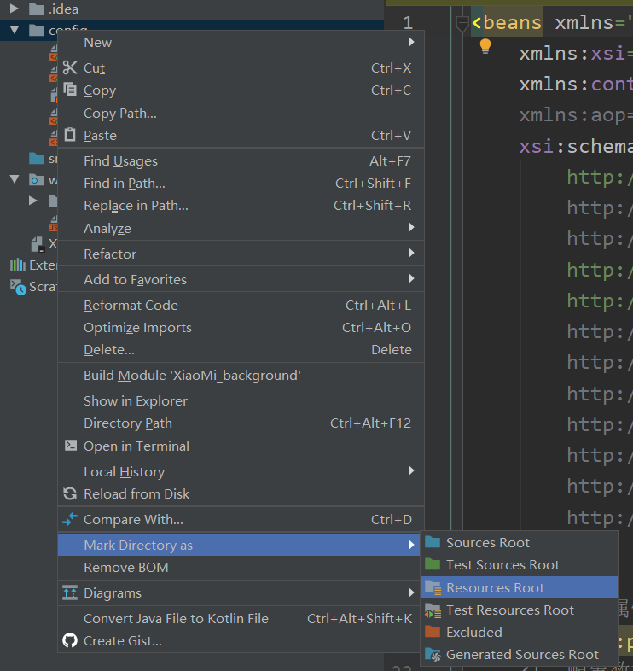Mark directory as Generated Sources Root

click(520, 654)
